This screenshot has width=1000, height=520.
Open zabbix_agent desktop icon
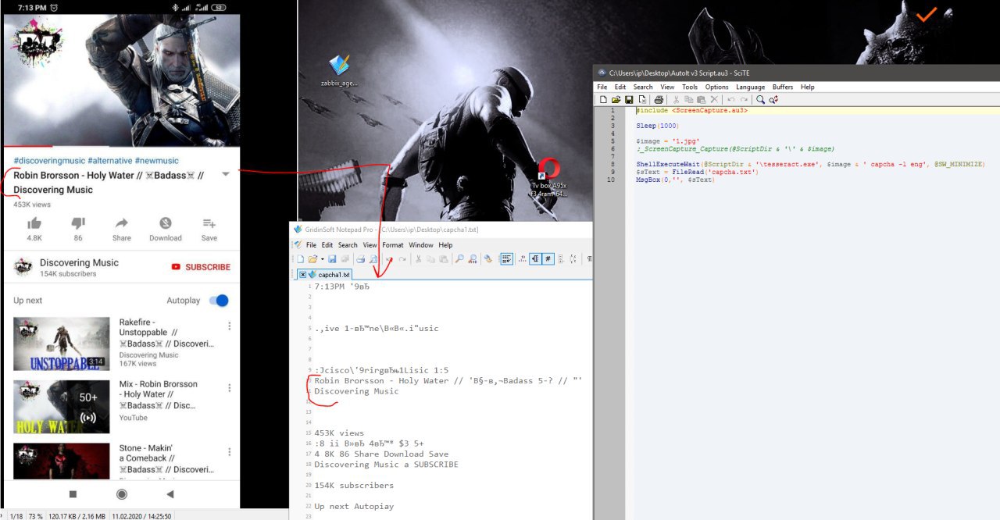click(339, 71)
